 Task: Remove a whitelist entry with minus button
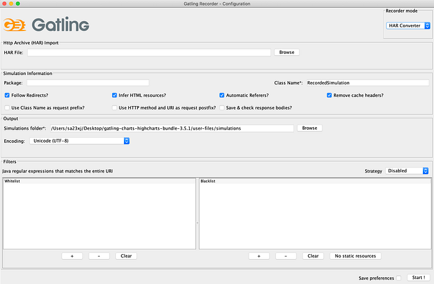point(99,256)
